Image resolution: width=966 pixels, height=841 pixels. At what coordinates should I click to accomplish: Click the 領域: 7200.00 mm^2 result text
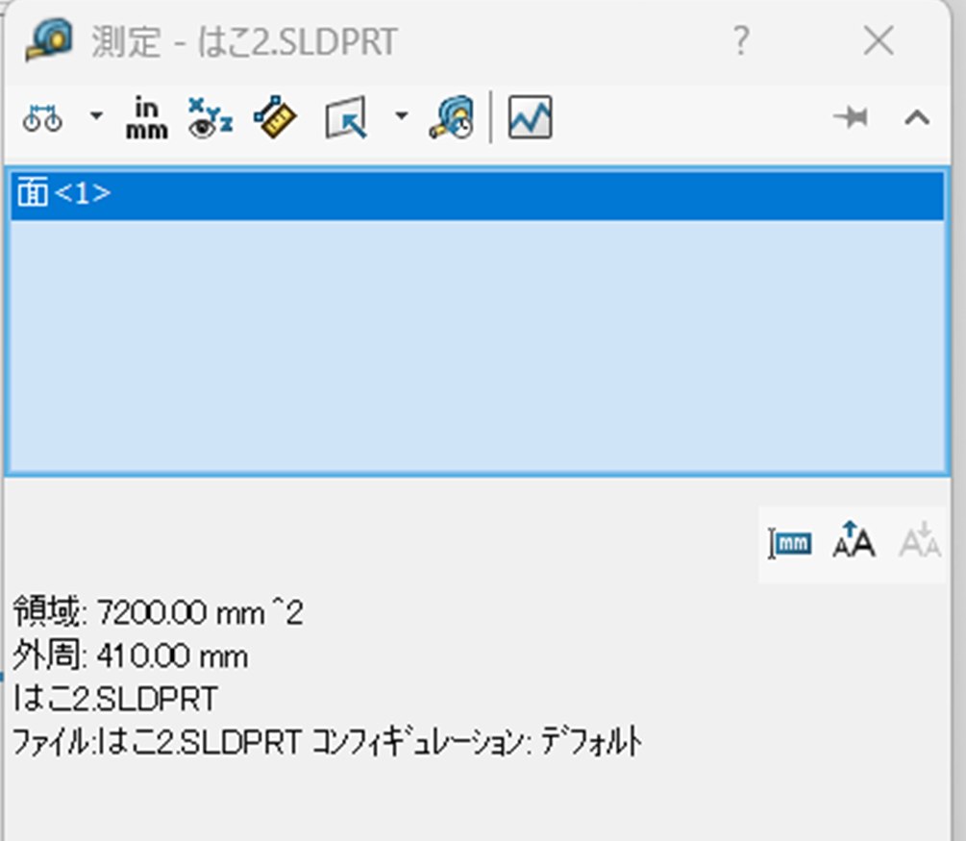click(x=158, y=612)
